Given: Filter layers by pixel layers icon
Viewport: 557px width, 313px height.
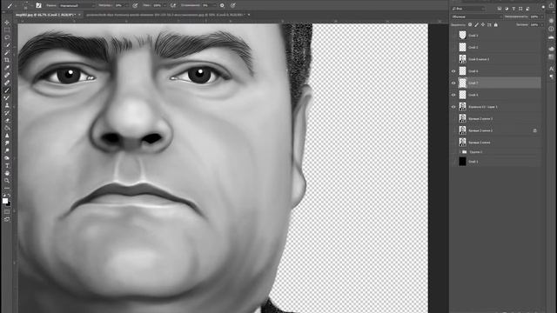Looking at the screenshot, I should (x=500, y=9).
